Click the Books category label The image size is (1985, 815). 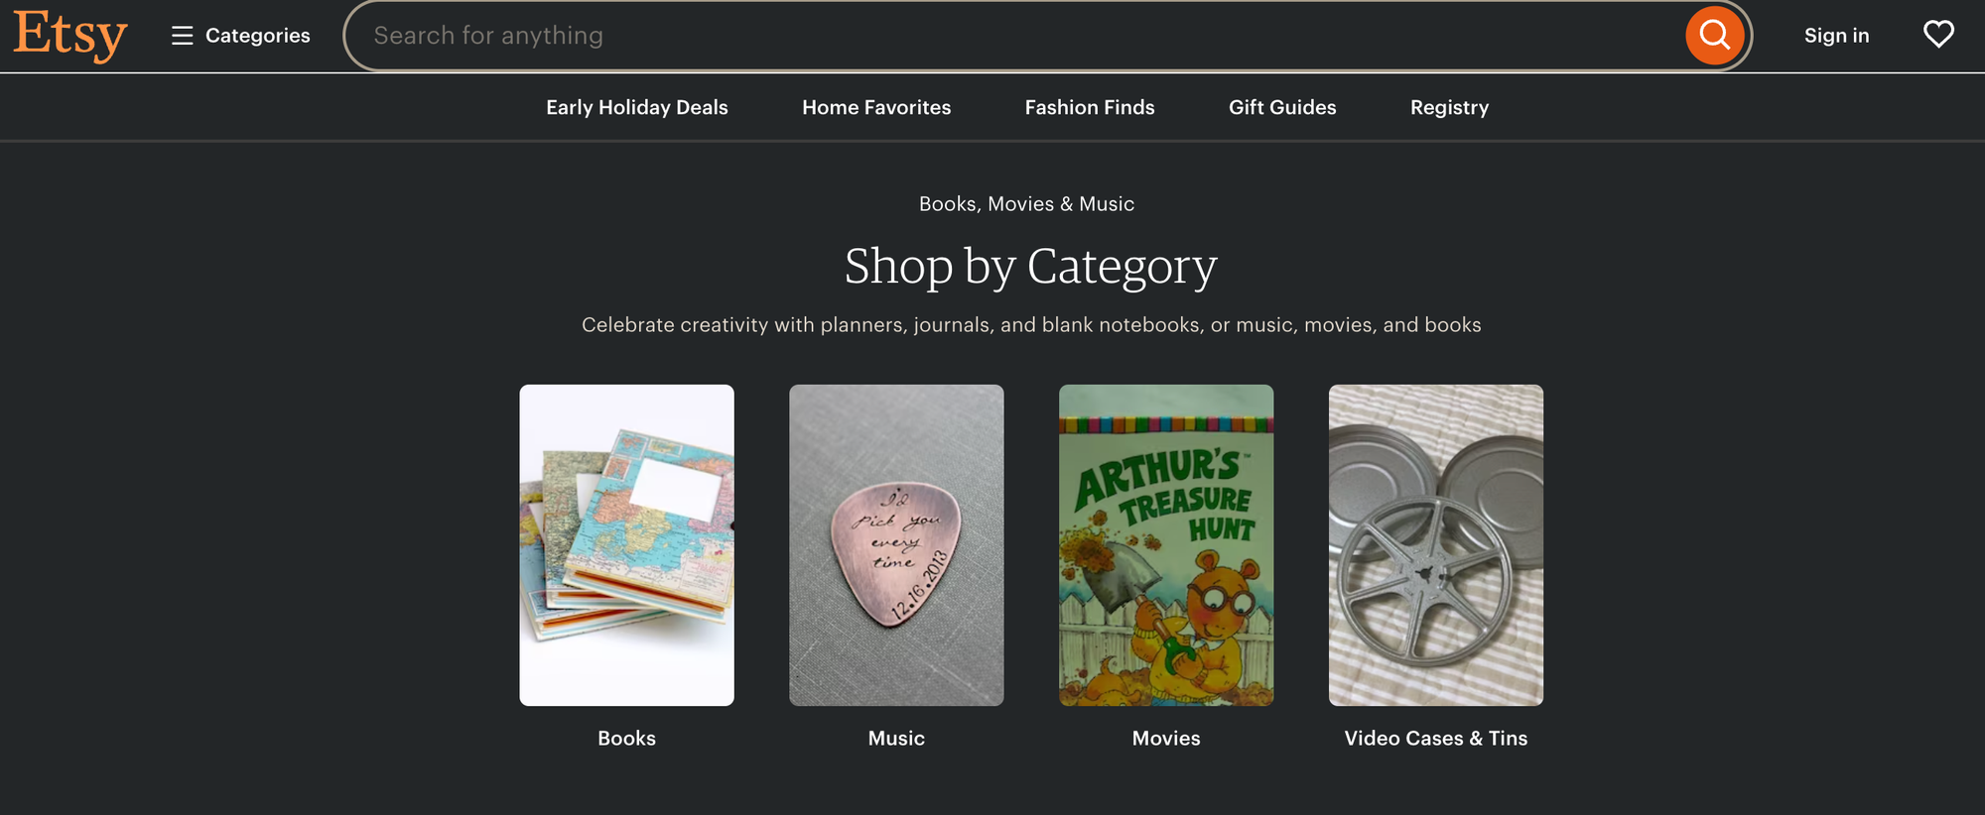coord(626,738)
